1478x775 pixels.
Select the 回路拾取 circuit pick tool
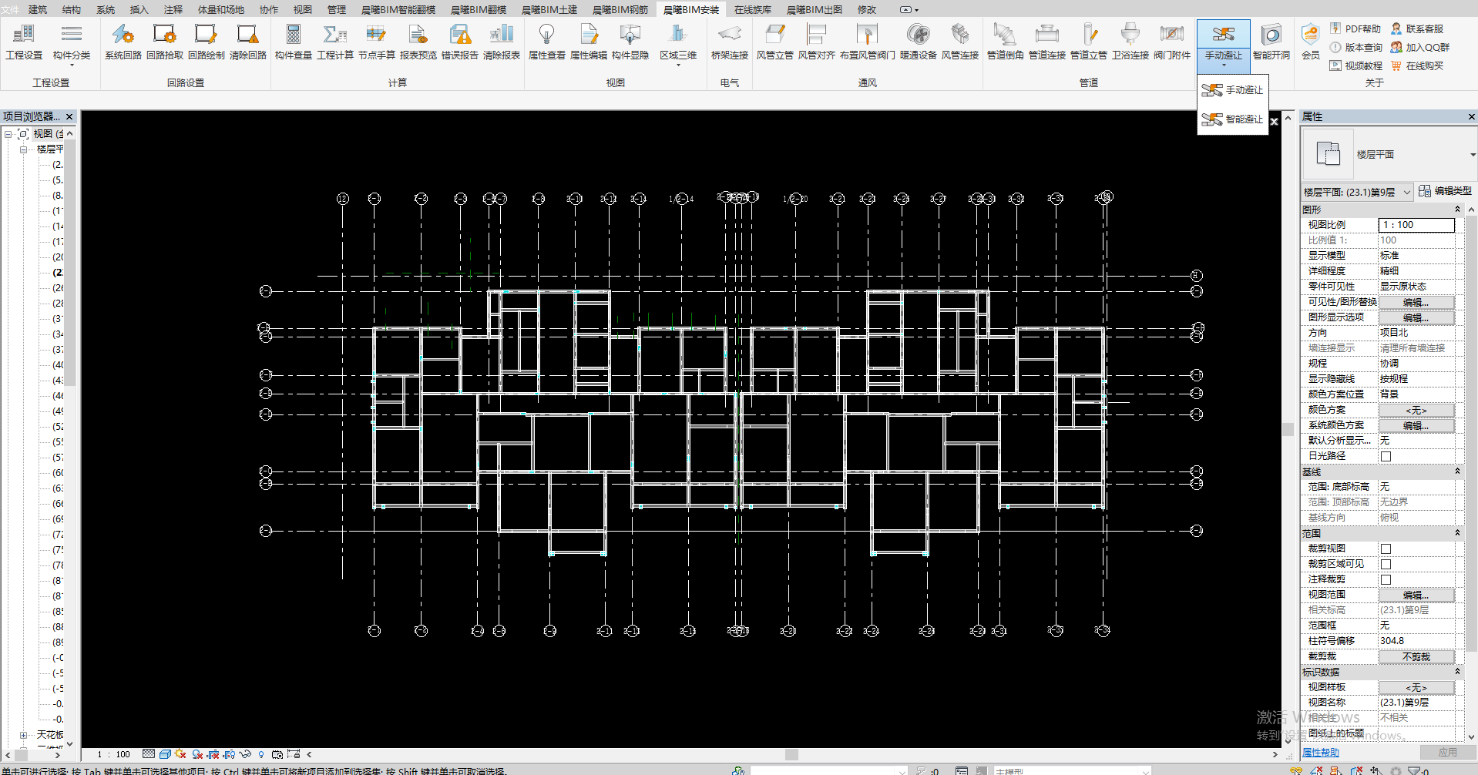[x=165, y=42]
